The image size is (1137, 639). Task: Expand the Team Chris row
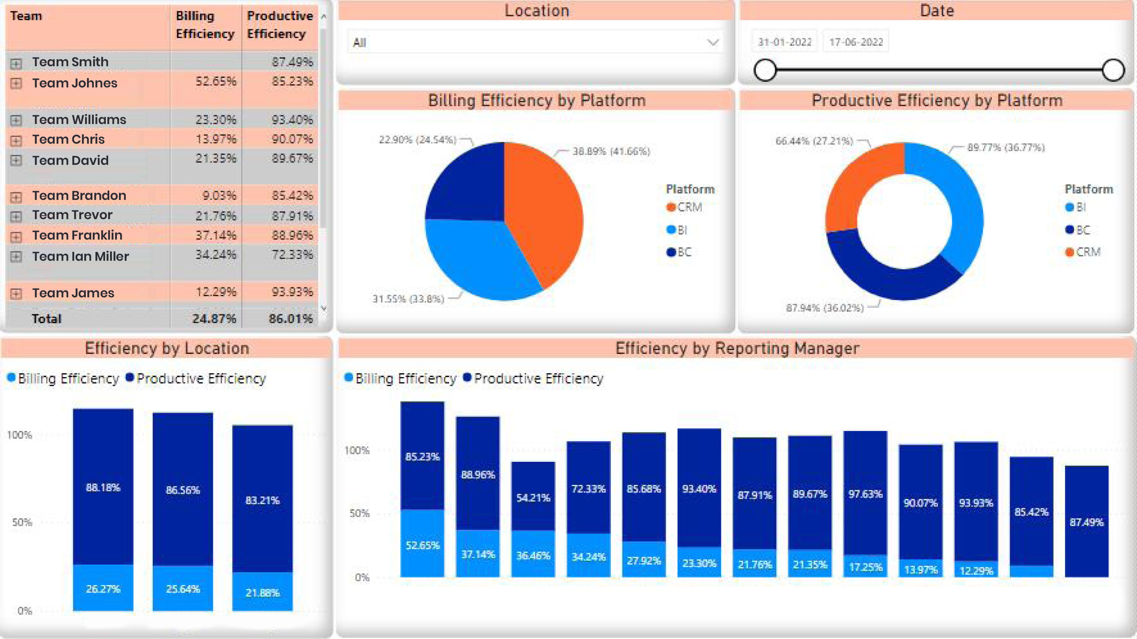tap(16, 141)
